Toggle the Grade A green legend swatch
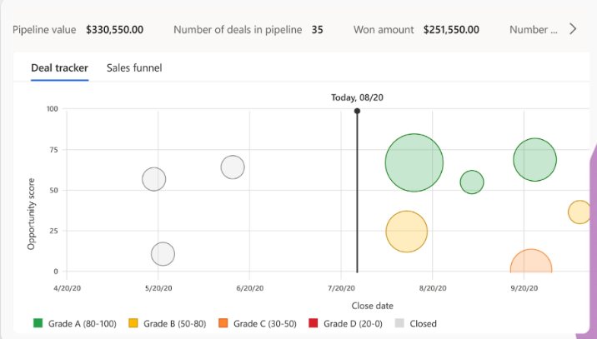This screenshot has height=339, width=597. pyautogui.click(x=38, y=323)
